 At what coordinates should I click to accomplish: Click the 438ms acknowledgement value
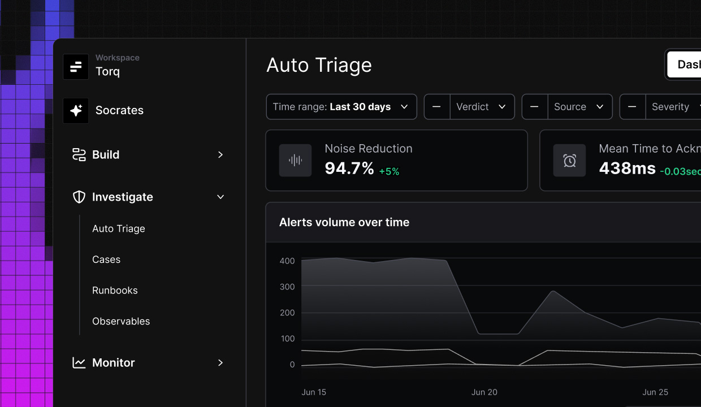coord(627,168)
